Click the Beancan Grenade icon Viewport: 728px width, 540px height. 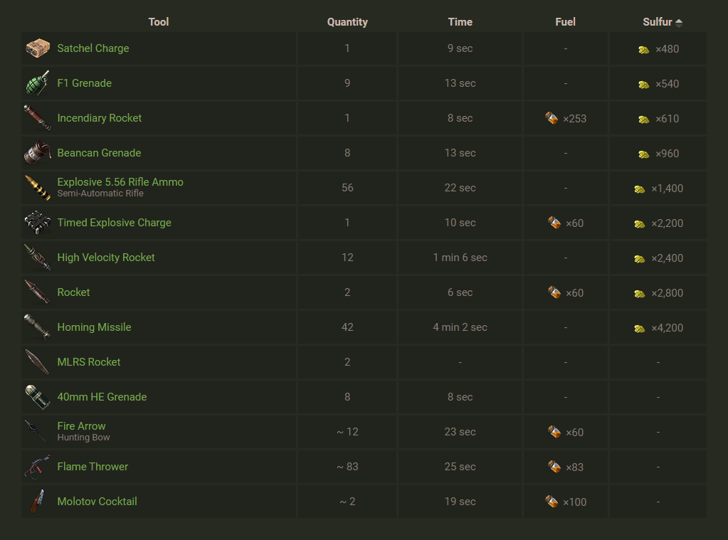[37, 153]
